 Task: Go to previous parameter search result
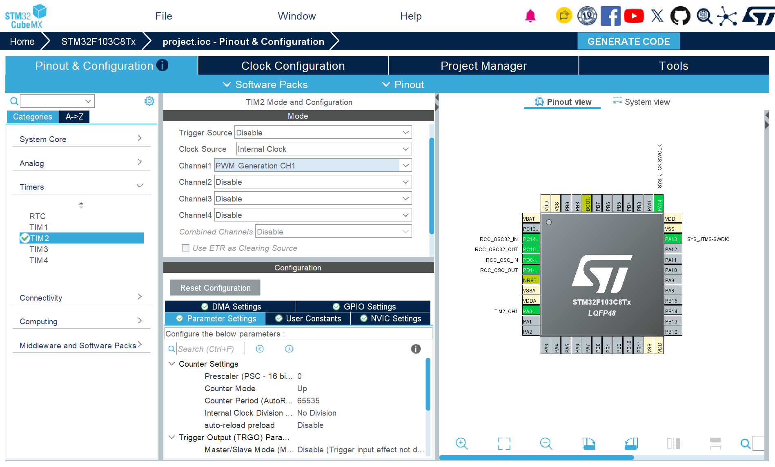pyautogui.click(x=260, y=349)
